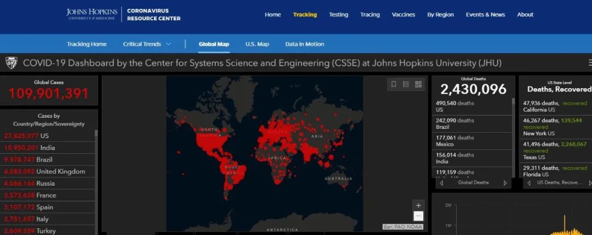Select 156,014 deaths India row

click(x=471, y=158)
